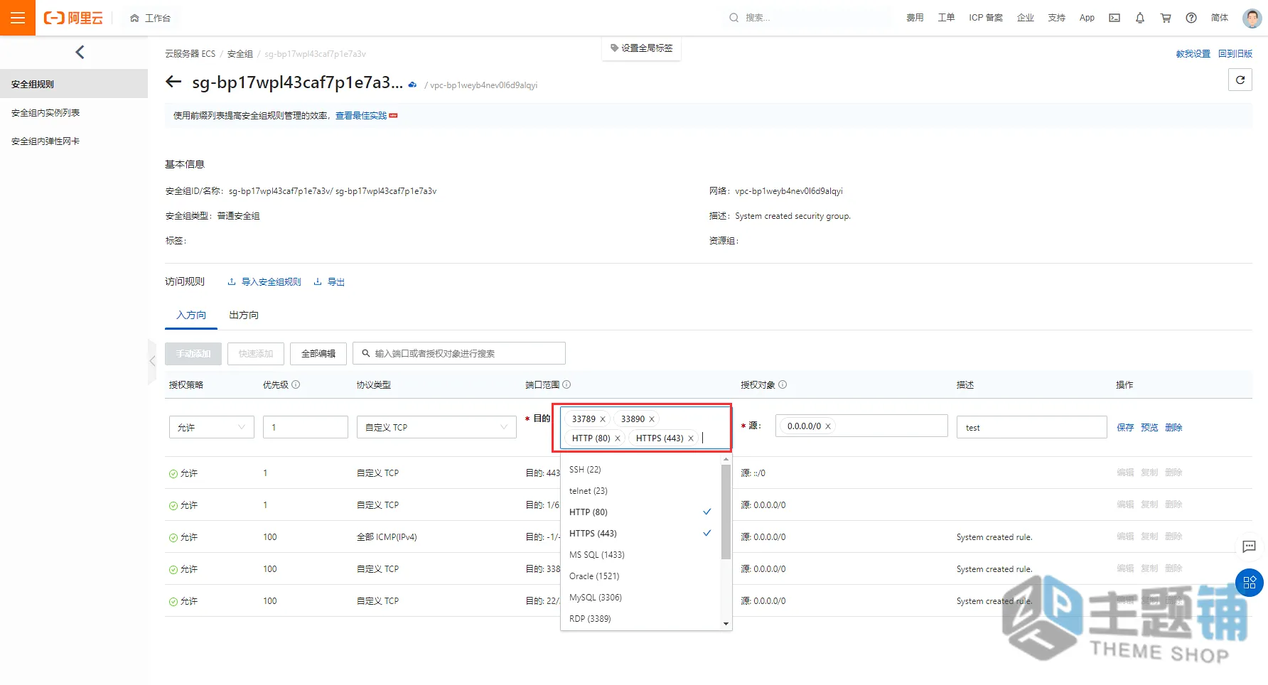Open the 企业 menu
This screenshot has width=1268, height=685.
pyautogui.click(x=1026, y=18)
